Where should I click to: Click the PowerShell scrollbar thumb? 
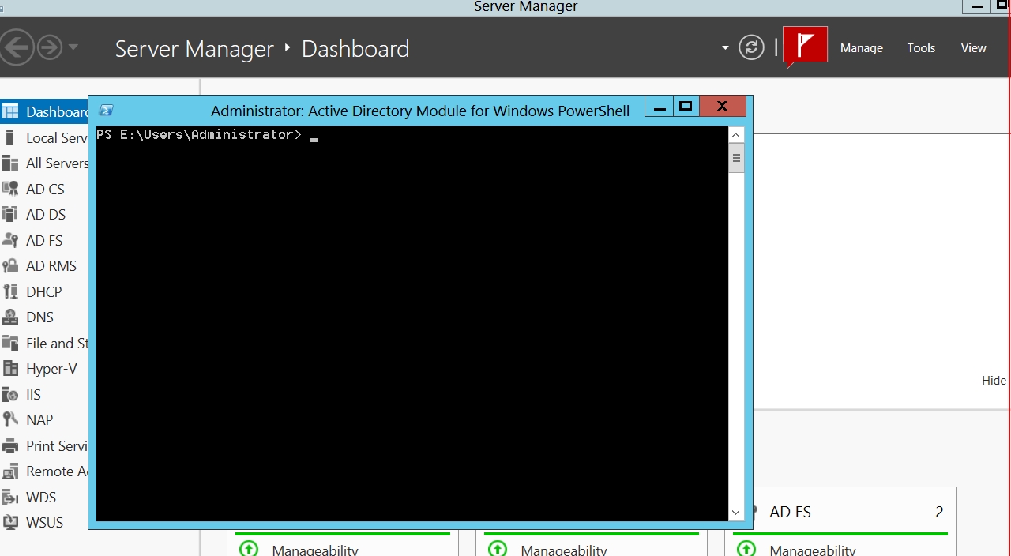[736, 158]
